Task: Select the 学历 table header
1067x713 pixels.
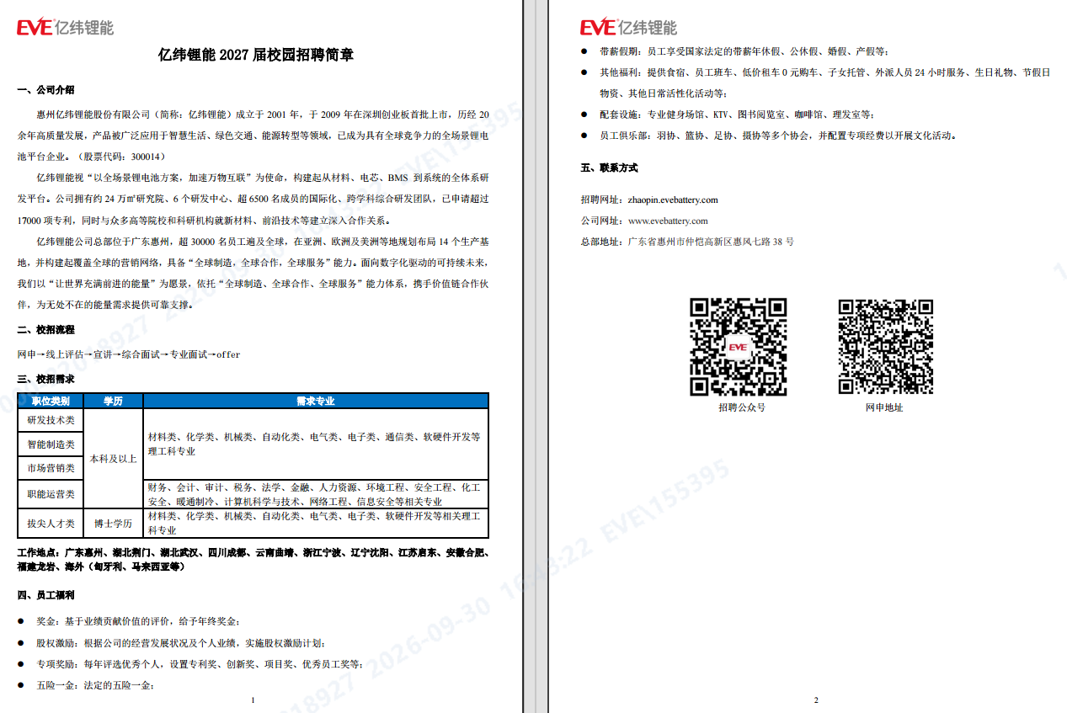Action: click(113, 401)
